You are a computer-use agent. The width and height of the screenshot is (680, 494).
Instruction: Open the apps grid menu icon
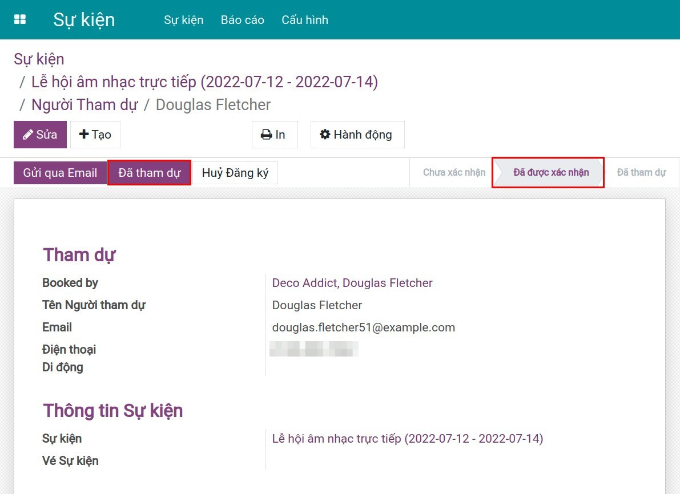(20, 20)
